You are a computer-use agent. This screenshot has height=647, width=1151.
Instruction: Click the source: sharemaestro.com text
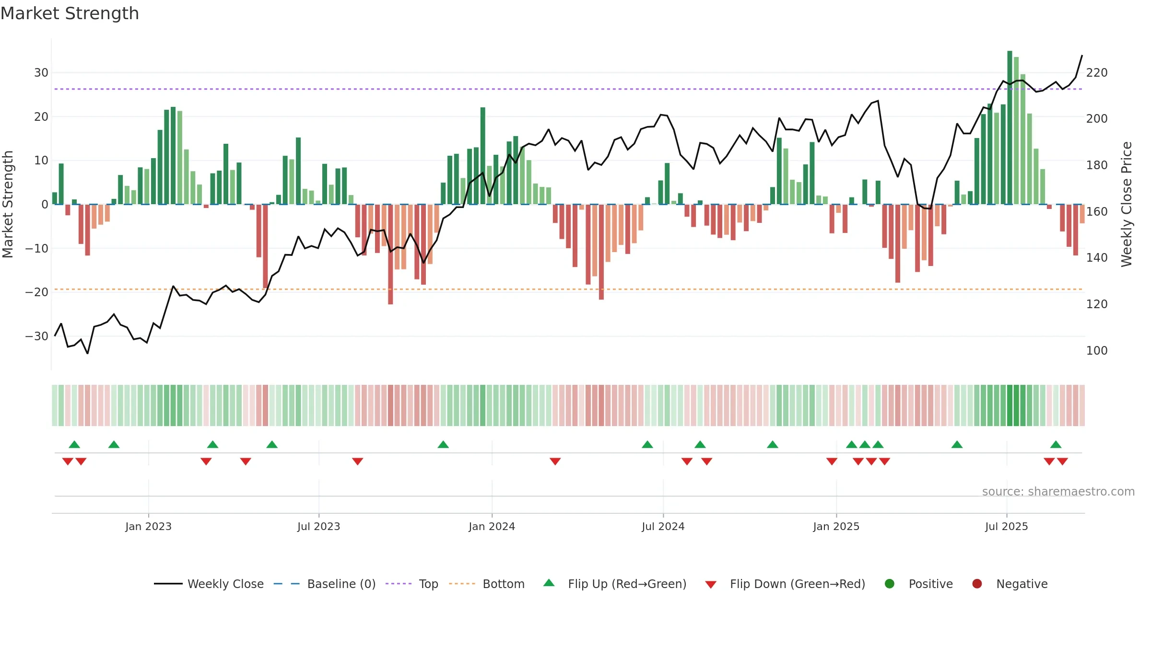pyautogui.click(x=1058, y=491)
